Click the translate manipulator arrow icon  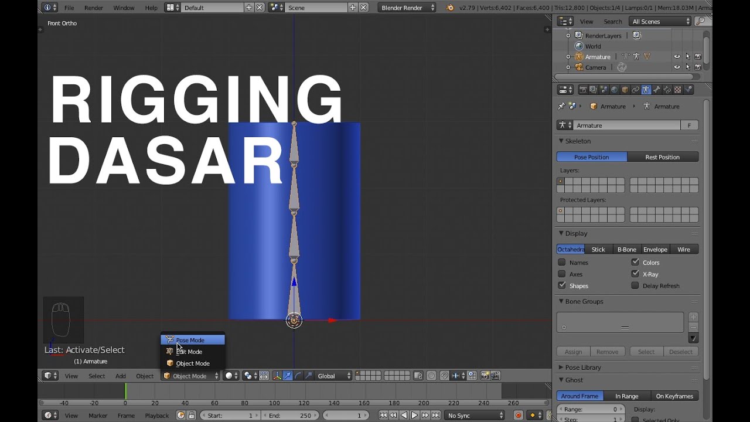pyautogui.click(x=288, y=376)
